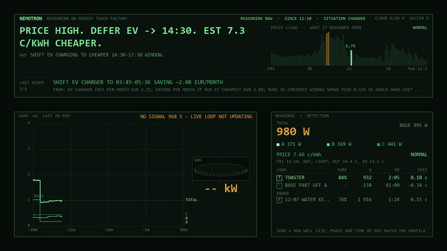Click the 'LAST NIGHT' label
Screen dimensions: 447x251
click(x=32, y=83)
